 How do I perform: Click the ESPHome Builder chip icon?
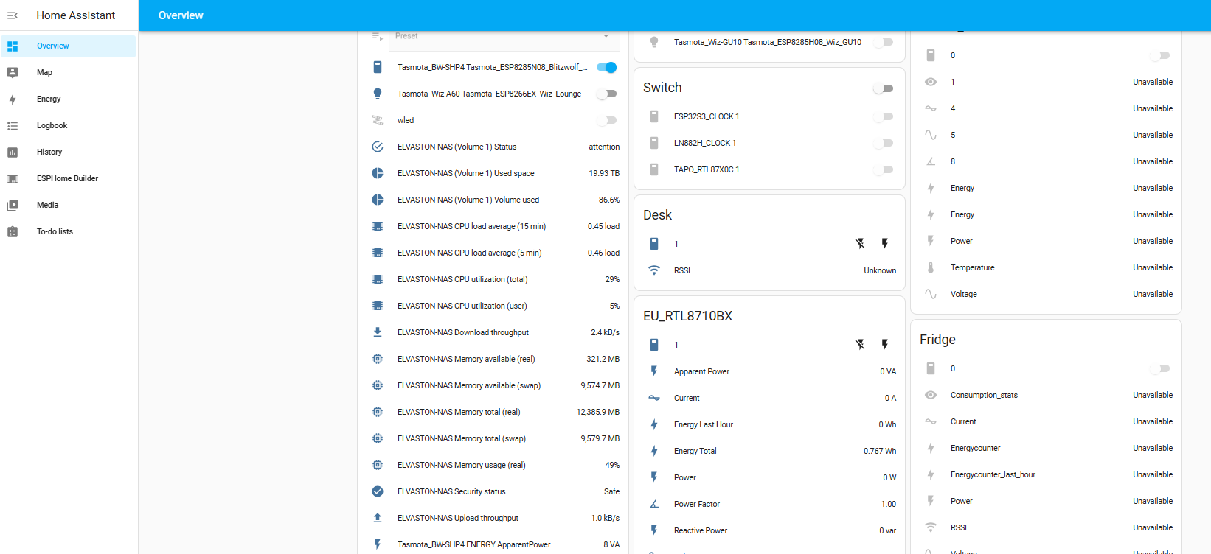(x=13, y=178)
